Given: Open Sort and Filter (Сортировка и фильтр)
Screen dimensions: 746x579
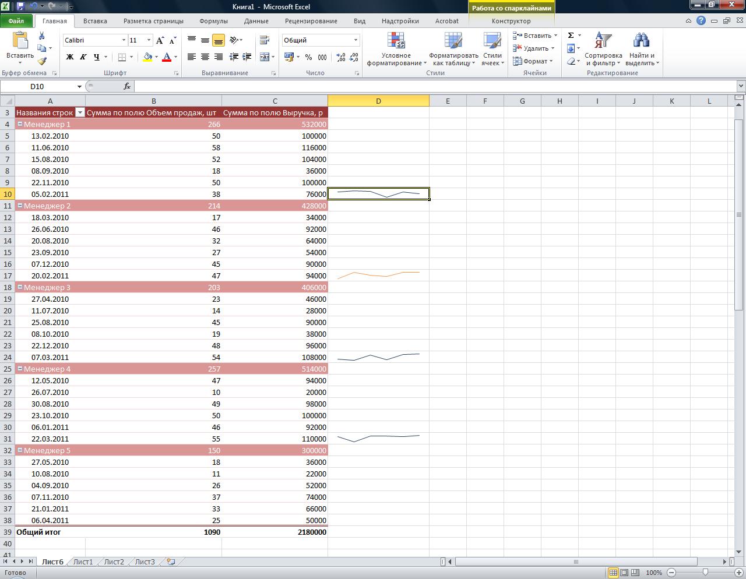Looking at the screenshot, I should [604, 49].
